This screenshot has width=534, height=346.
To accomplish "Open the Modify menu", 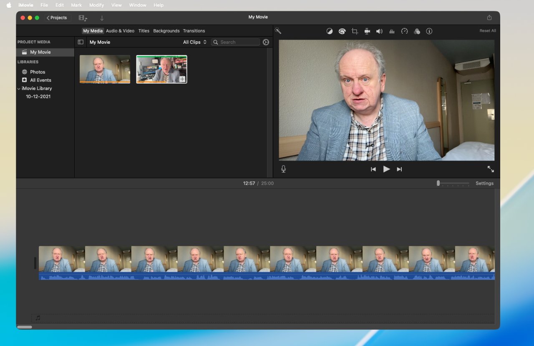I will click(96, 5).
